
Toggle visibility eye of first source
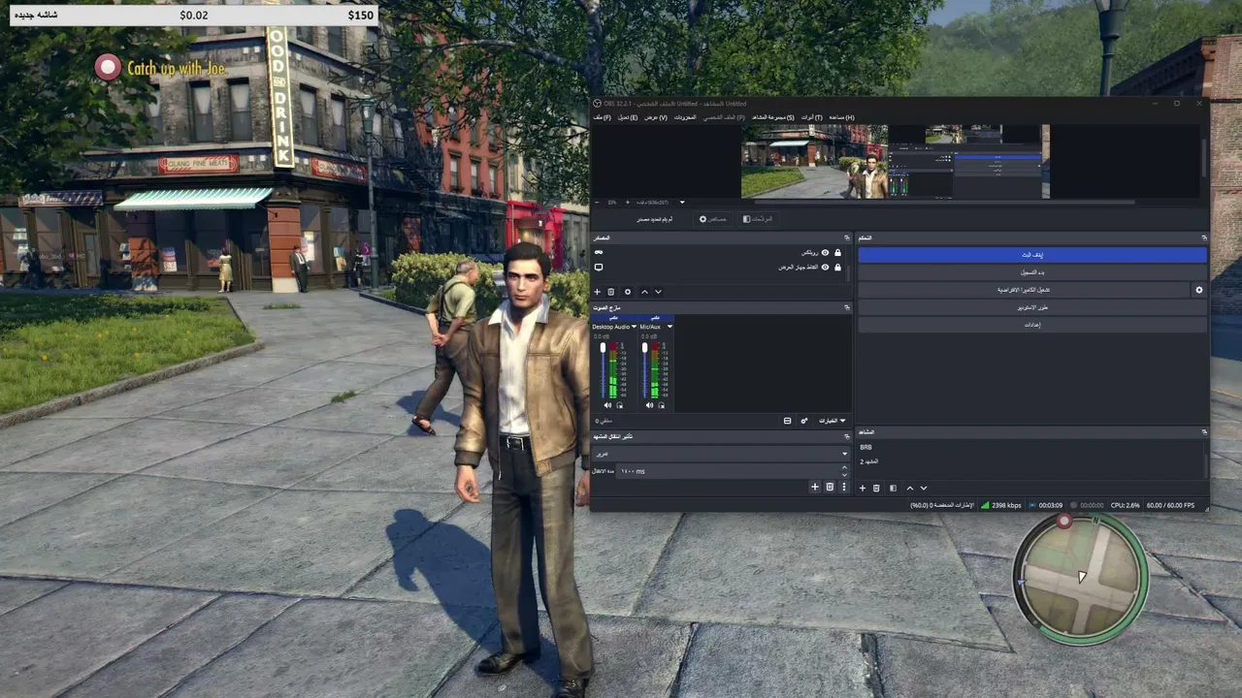tap(826, 253)
